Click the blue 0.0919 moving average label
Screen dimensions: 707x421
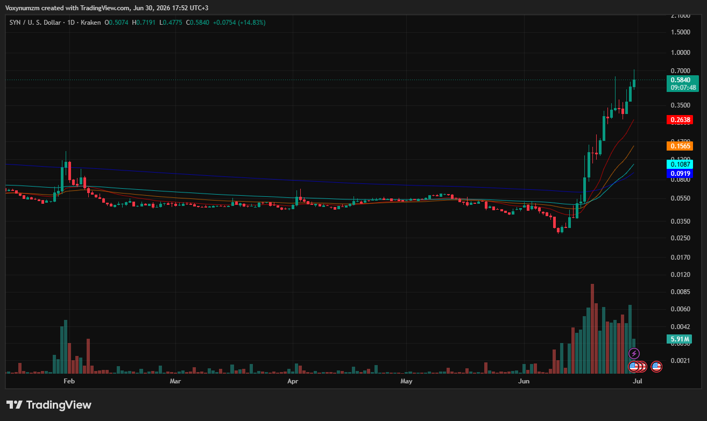click(x=680, y=174)
